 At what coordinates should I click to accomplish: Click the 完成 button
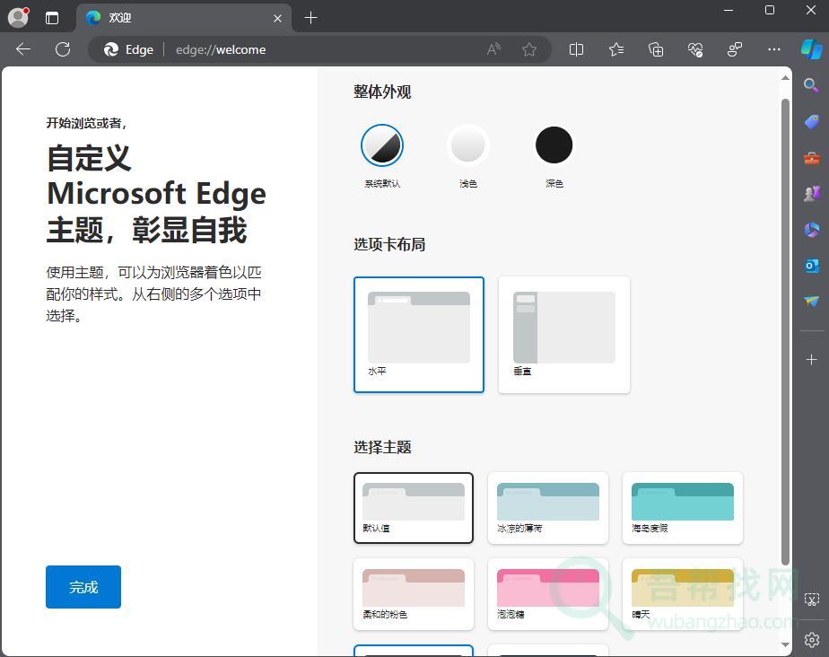click(x=83, y=587)
